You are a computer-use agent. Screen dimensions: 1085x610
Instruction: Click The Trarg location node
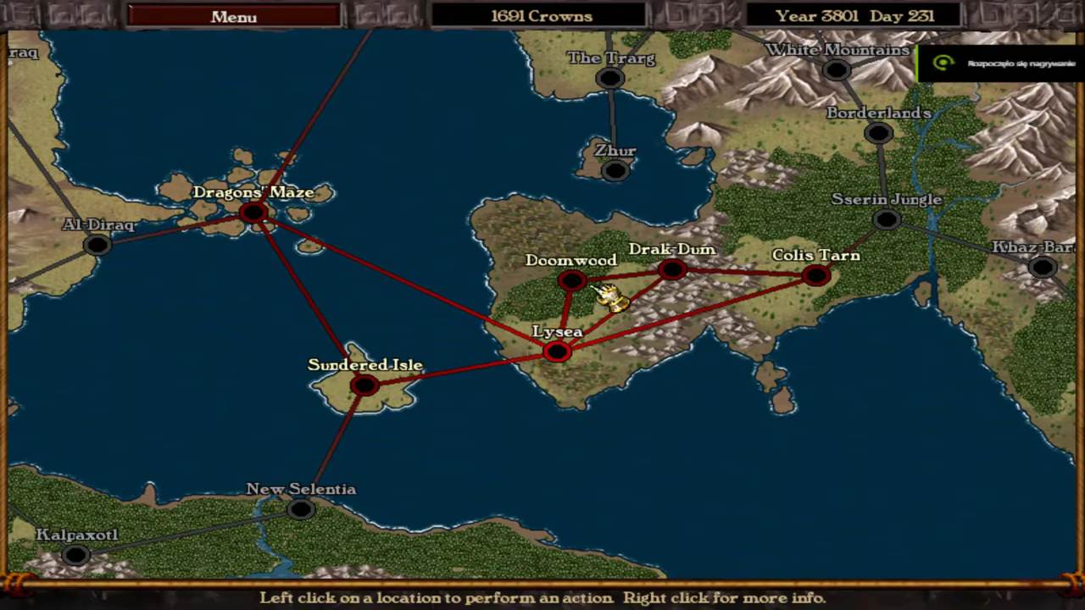(x=609, y=79)
